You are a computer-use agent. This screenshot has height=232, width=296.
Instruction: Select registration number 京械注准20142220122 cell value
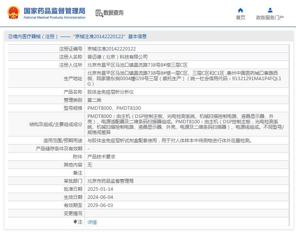112,49
